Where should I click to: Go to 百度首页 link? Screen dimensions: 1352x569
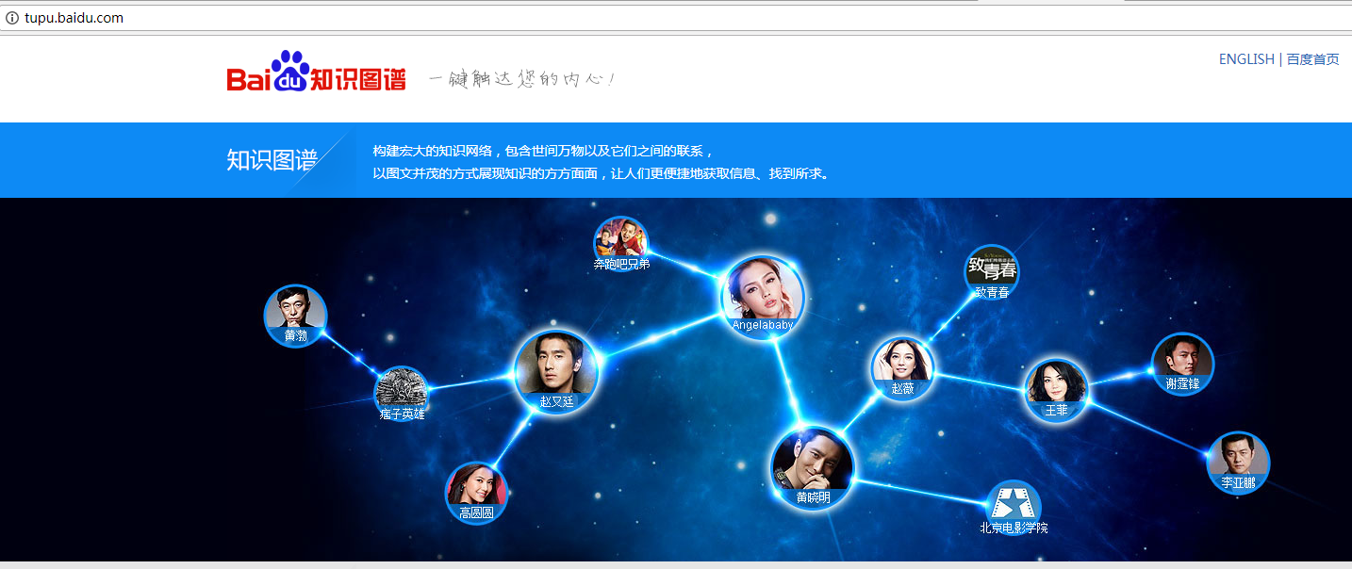1313,59
